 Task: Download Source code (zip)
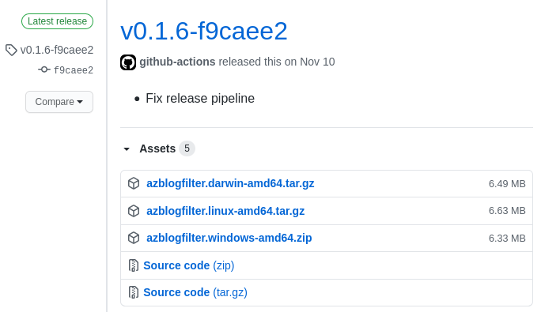(x=189, y=265)
